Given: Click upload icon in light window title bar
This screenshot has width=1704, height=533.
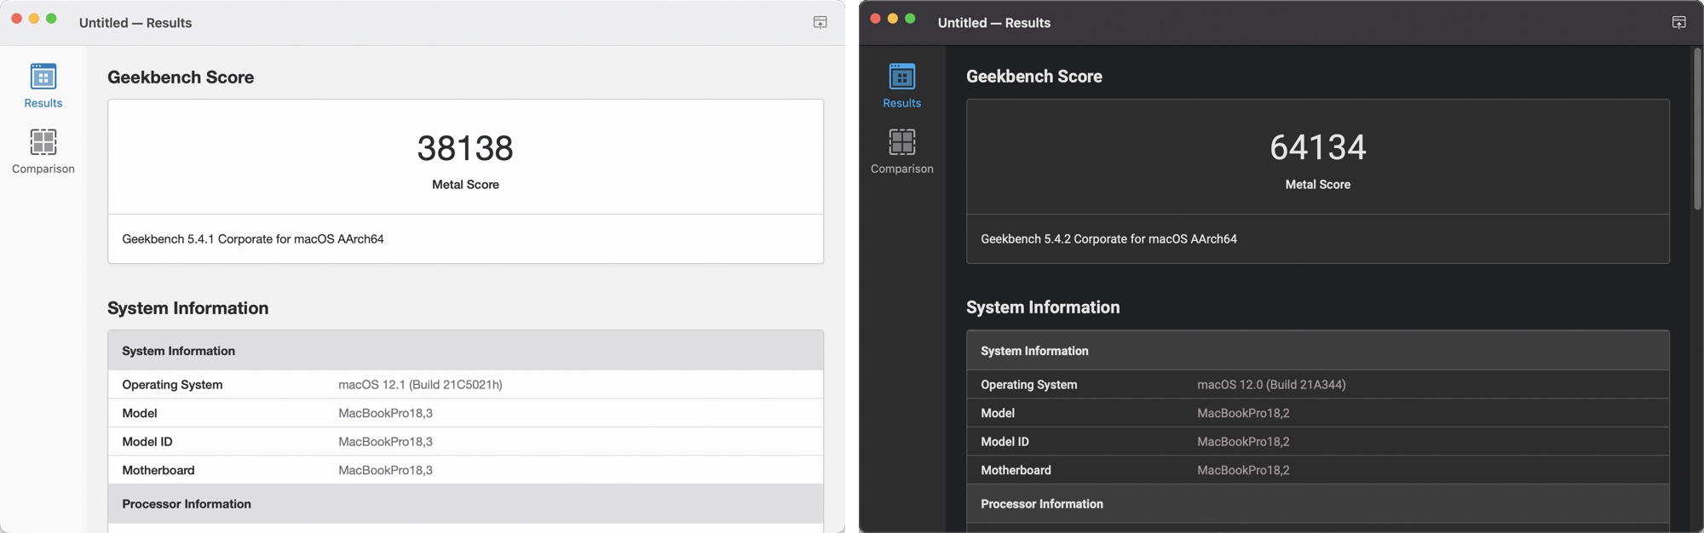Looking at the screenshot, I should (x=820, y=22).
